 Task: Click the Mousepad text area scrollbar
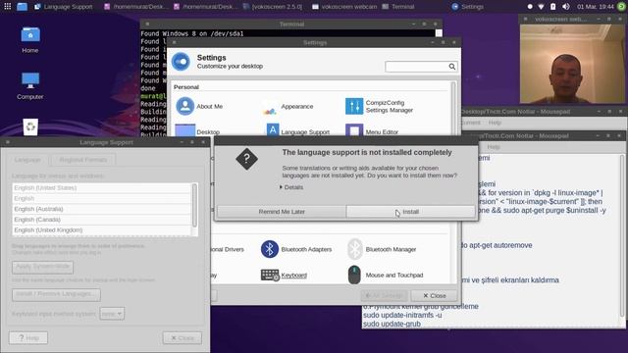tap(622, 236)
